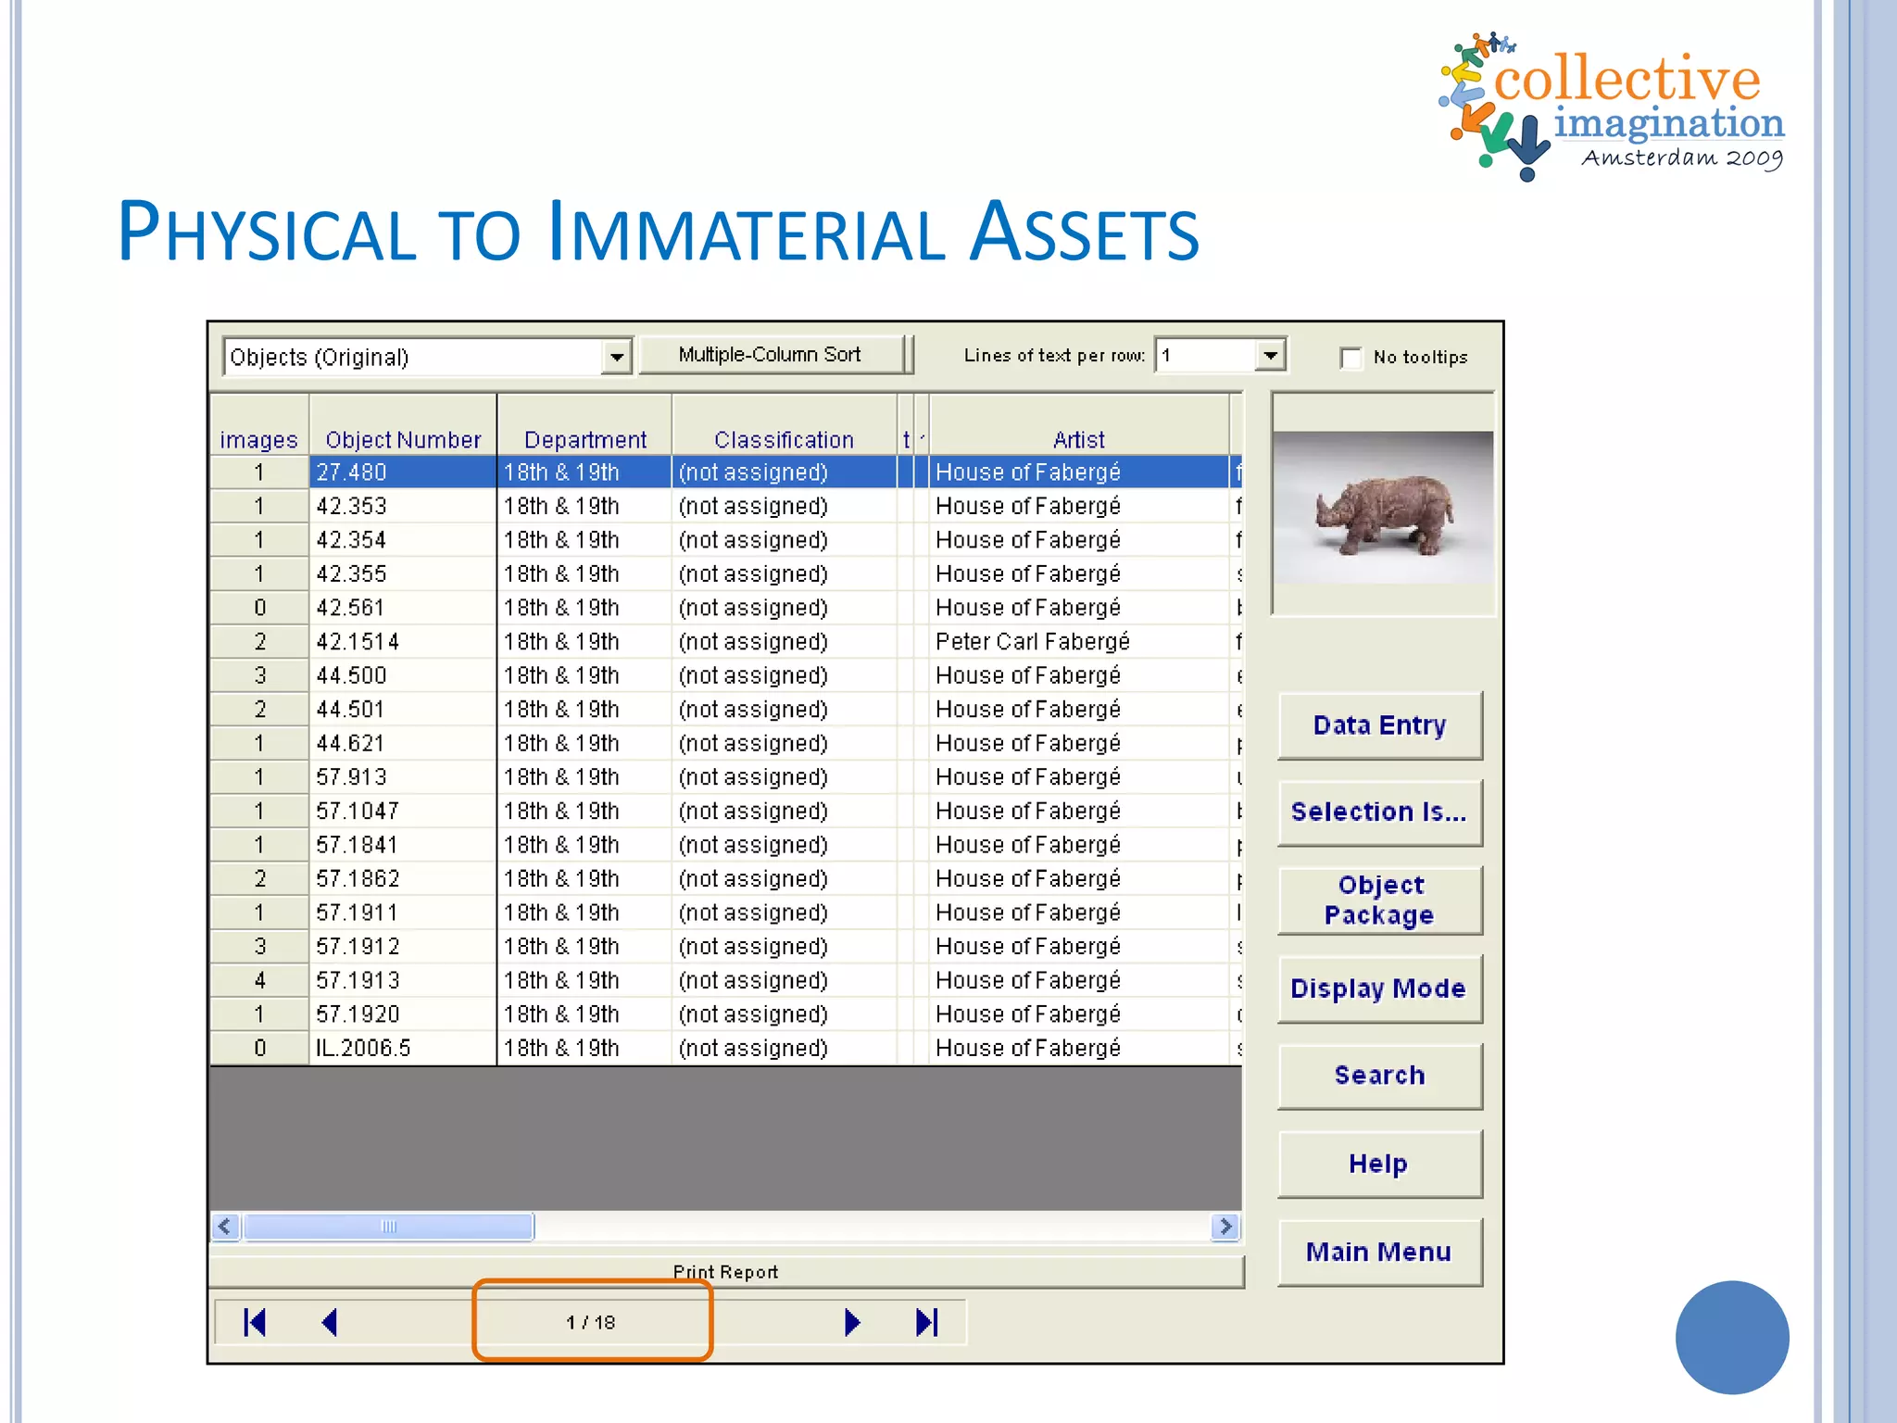Select object number 42.353
This screenshot has width=1897, height=1423.
click(x=403, y=506)
